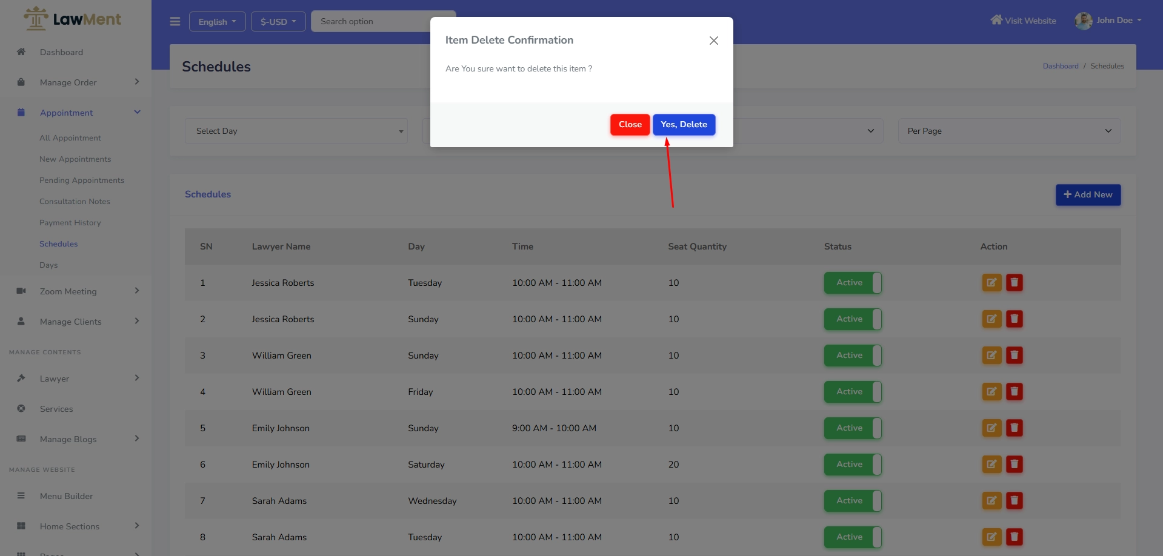
Task: Expand the Manage Blogs submenu
Action: click(76, 439)
